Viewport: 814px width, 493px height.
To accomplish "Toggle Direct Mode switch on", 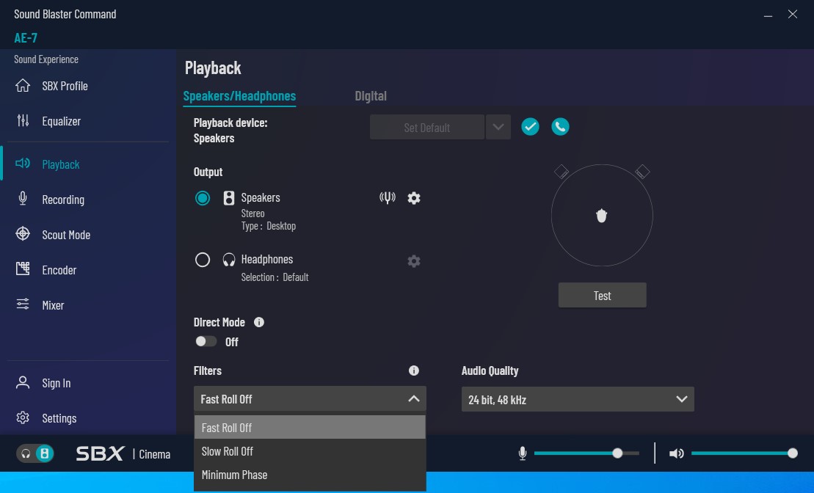I will 206,341.
